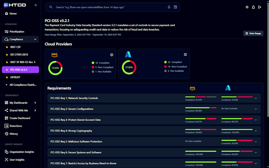
Task: Click the logout icon
Action: click(260, 7)
